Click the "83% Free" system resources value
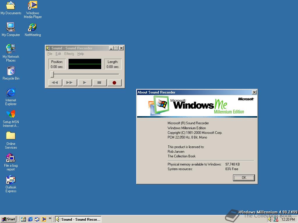298x223 pixels. coord(232,169)
